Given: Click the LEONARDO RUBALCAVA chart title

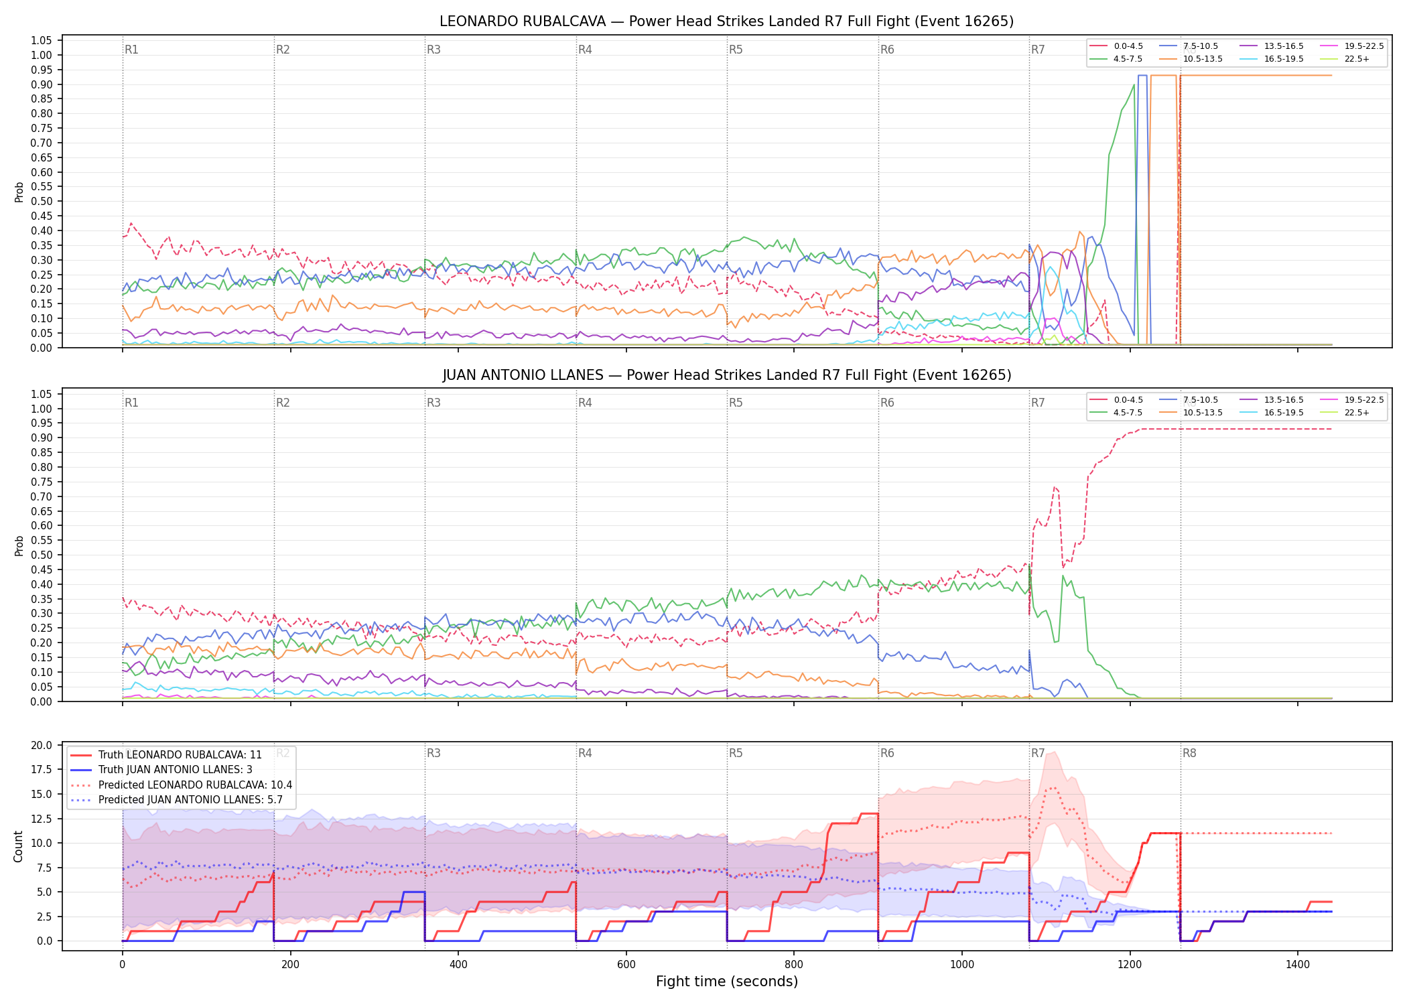Looking at the screenshot, I should click(x=726, y=21).
